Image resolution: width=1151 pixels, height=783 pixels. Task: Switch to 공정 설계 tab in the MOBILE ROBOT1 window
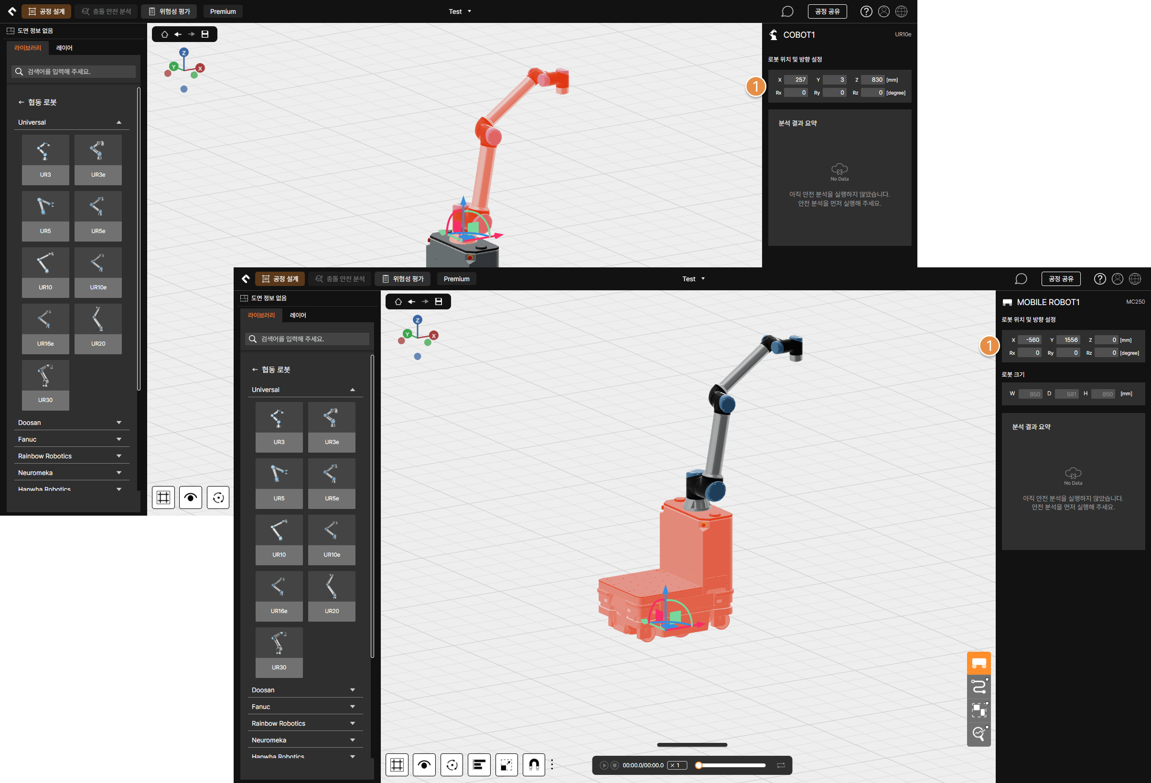[280, 279]
